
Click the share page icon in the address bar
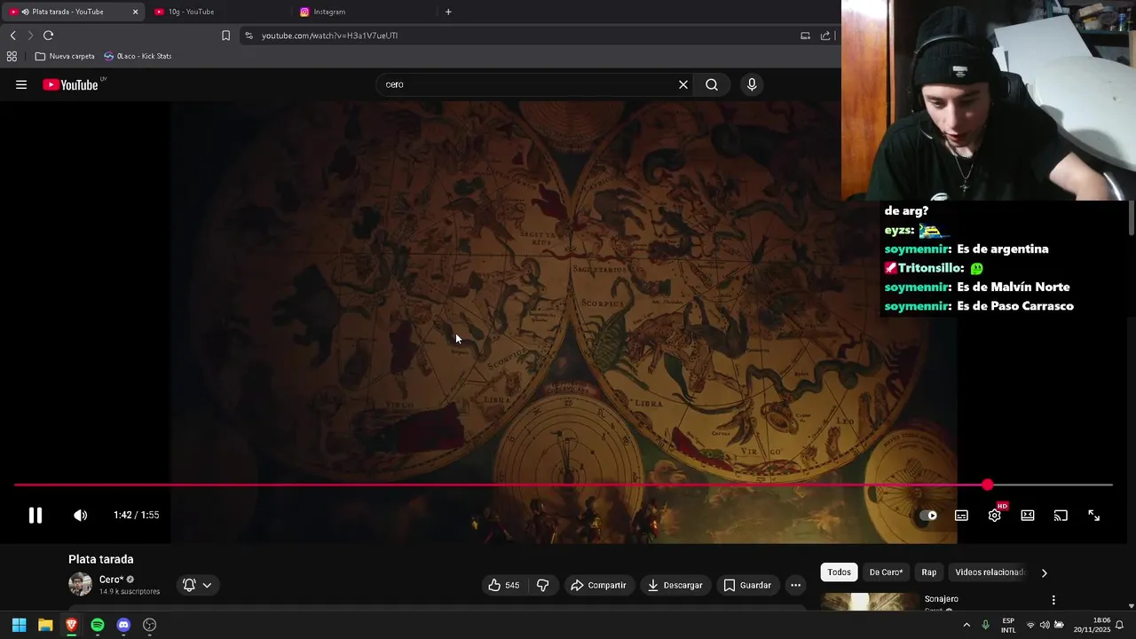click(x=825, y=35)
